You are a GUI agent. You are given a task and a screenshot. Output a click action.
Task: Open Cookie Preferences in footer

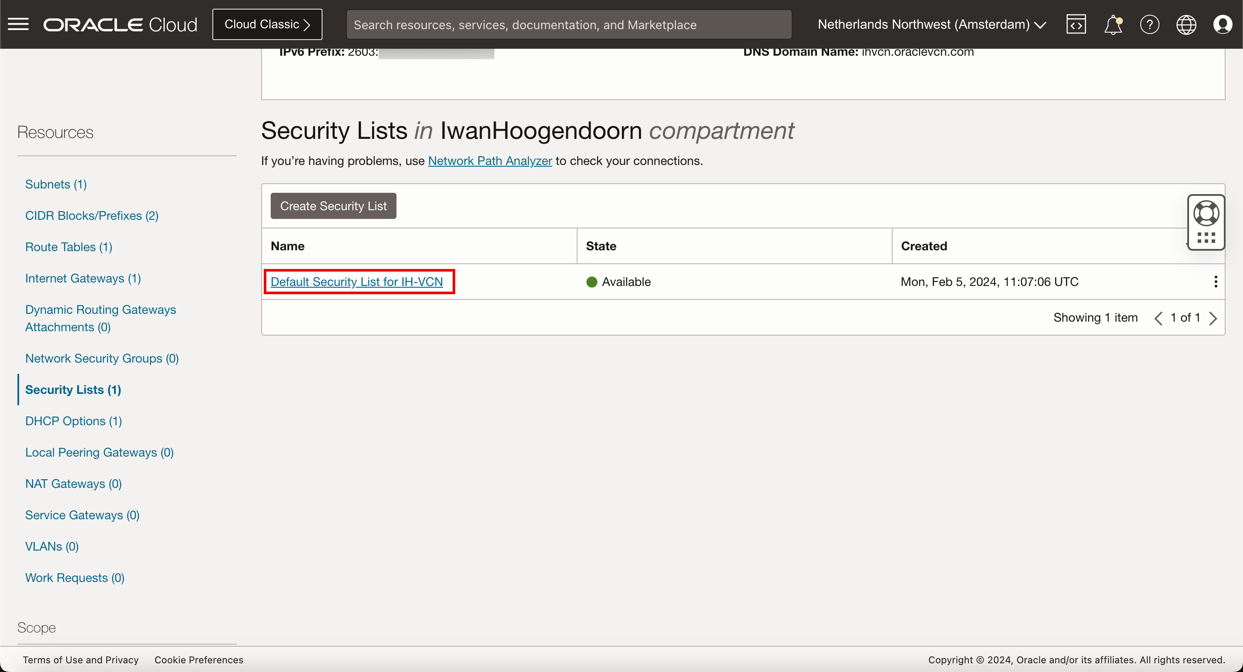[198, 659]
